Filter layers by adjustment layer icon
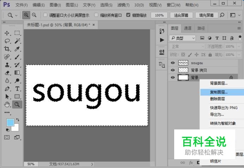The width and height of the screenshot is (244, 168). point(209,38)
